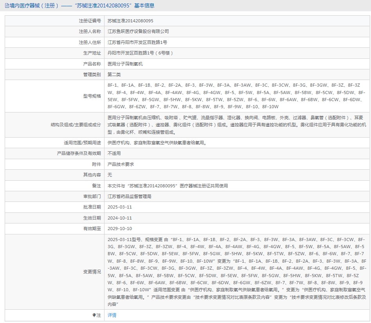Viewport: 371px width, 323px height.
Task: Select production address 丹阳市开发区百胜路1号（6号楼）
Action: (x=140, y=53)
